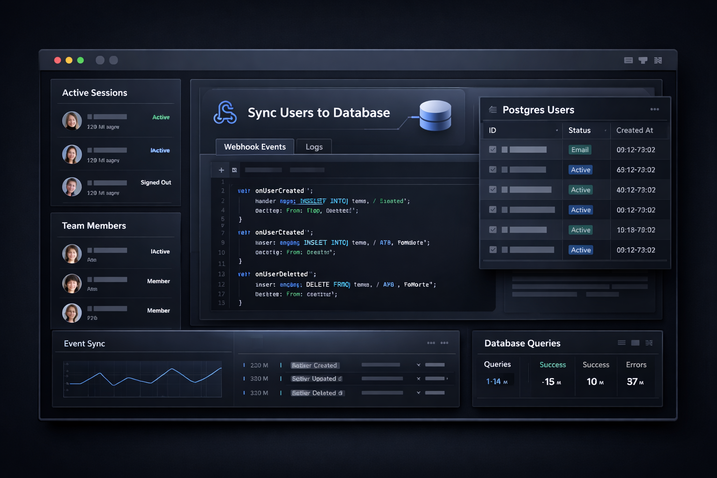The height and width of the screenshot is (478, 717).
Task: Click the green Active status in Active Sessions
Action: click(x=161, y=117)
